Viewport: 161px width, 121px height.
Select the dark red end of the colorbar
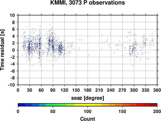(x=154, y=105)
